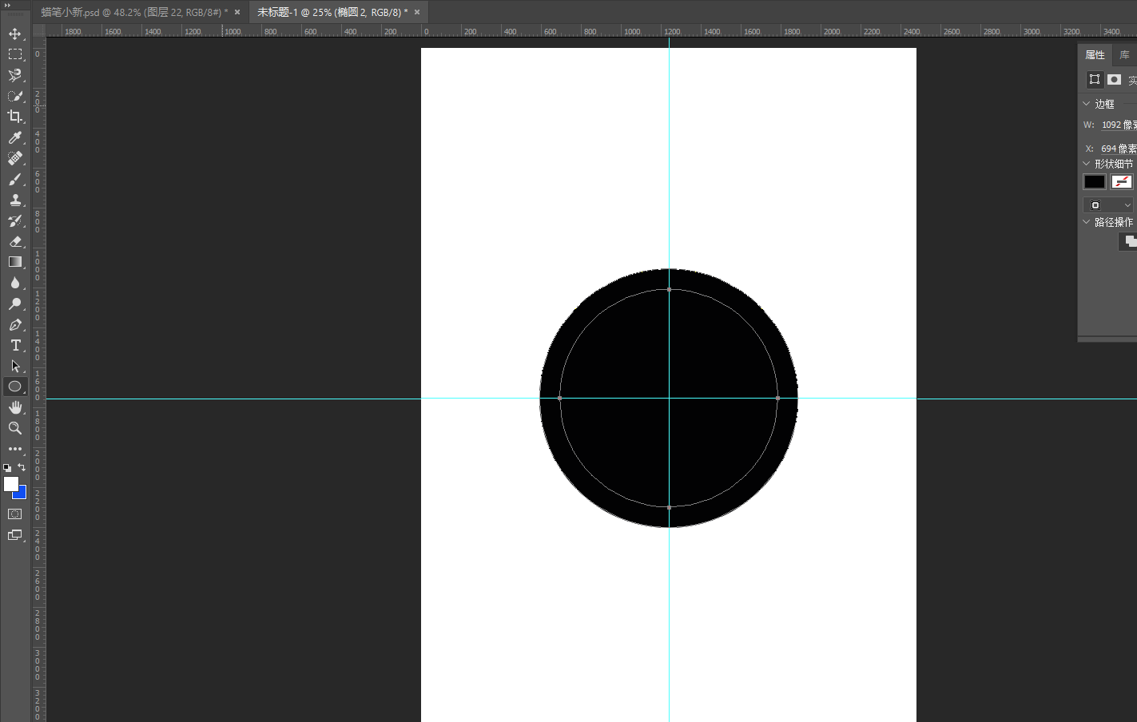Click the right anchor point of inner ellipse
The height and width of the screenshot is (722, 1137).
[x=777, y=398]
